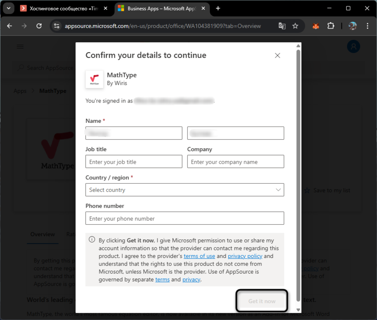Go back with the browser back arrow

pyautogui.click(x=10, y=26)
